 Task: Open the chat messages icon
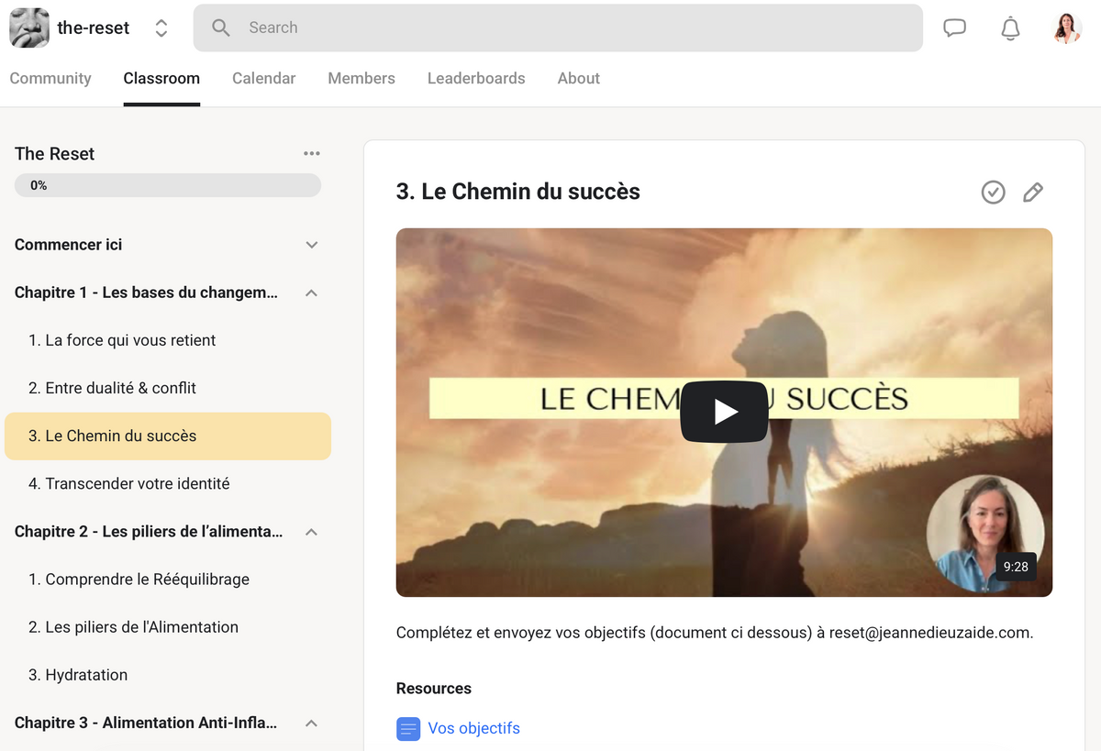[x=954, y=28]
